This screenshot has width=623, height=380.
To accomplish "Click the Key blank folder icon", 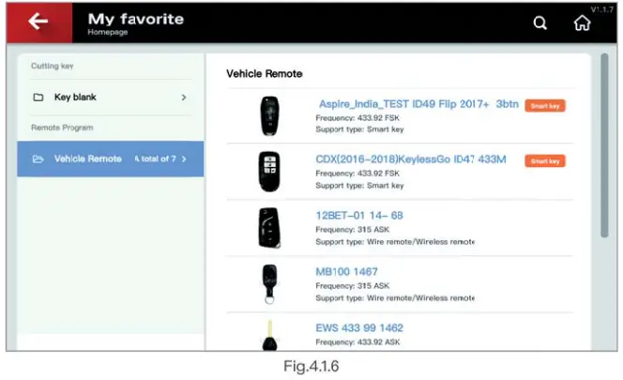I will (x=38, y=98).
